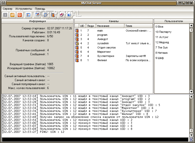Click the blue help question mark icon
Screen dimensions: 195x143
[x=69, y=15]
